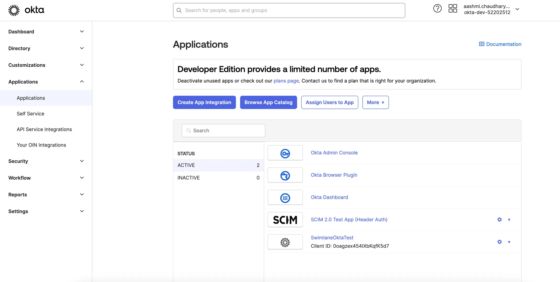Focus the people, apps and groups search field

tap(289, 10)
